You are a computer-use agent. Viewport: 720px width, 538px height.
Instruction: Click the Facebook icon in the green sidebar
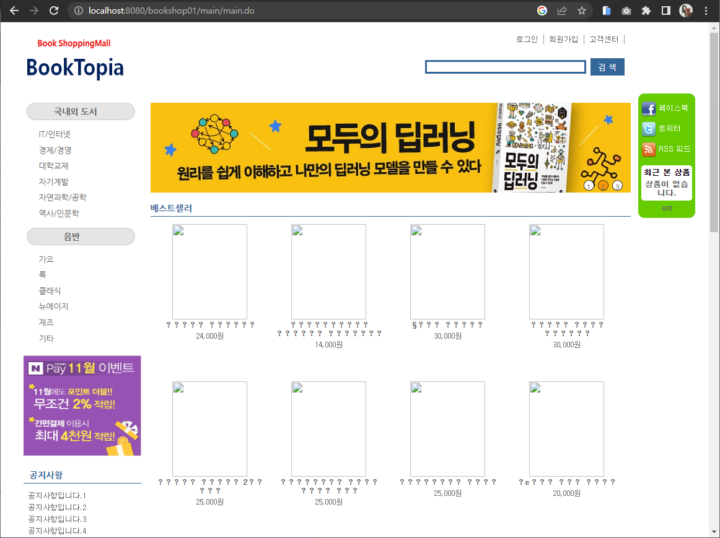[x=649, y=109]
